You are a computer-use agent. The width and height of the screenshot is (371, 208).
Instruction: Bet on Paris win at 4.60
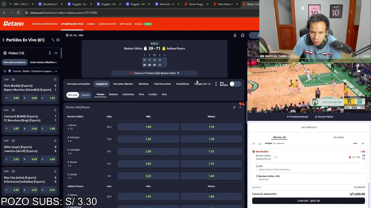click(12, 98)
